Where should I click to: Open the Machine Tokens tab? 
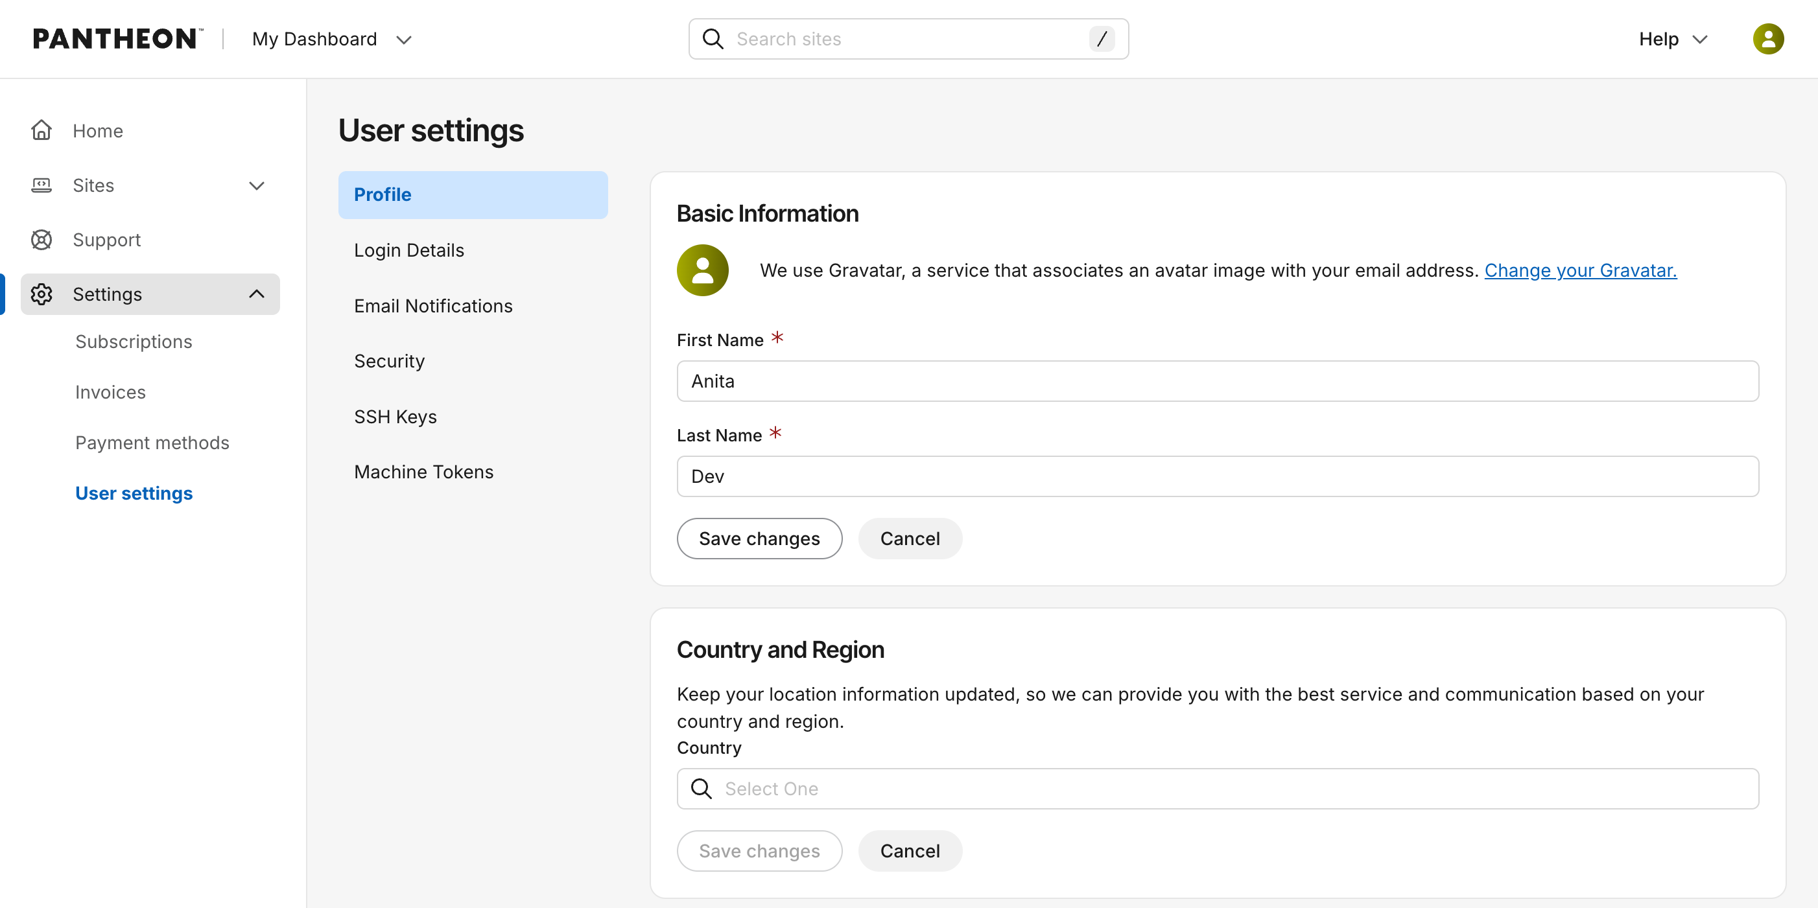[473, 472]
